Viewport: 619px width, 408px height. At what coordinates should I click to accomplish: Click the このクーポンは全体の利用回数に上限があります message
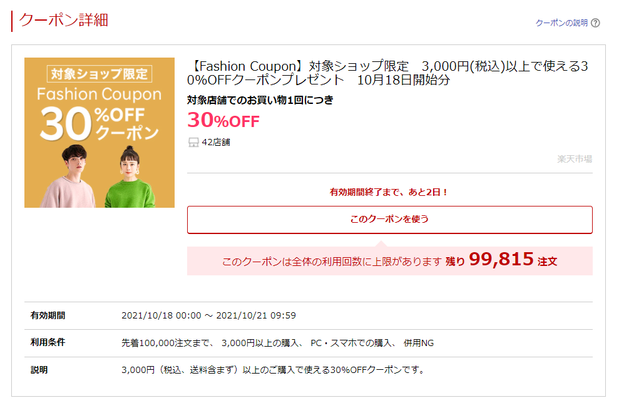point(332,262)
